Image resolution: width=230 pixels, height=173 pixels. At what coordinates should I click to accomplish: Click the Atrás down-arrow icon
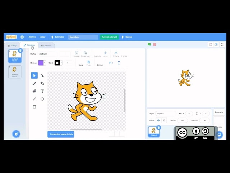[x=105, y=53]
